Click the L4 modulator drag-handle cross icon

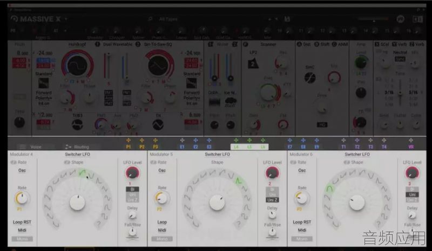click(236, 141)
